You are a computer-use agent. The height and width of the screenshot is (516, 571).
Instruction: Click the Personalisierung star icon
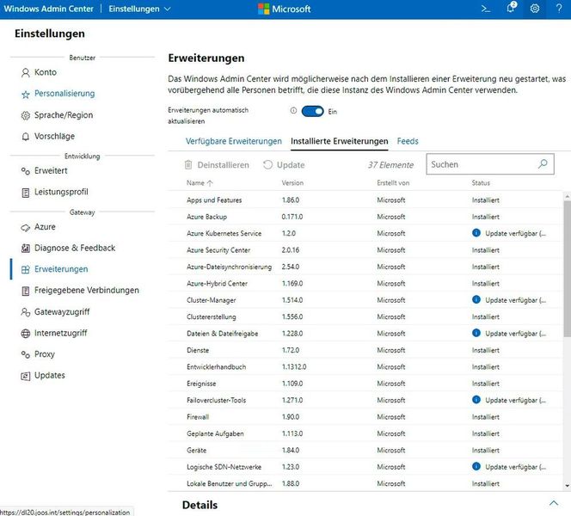pyautogui.click(x=26, y=95)
